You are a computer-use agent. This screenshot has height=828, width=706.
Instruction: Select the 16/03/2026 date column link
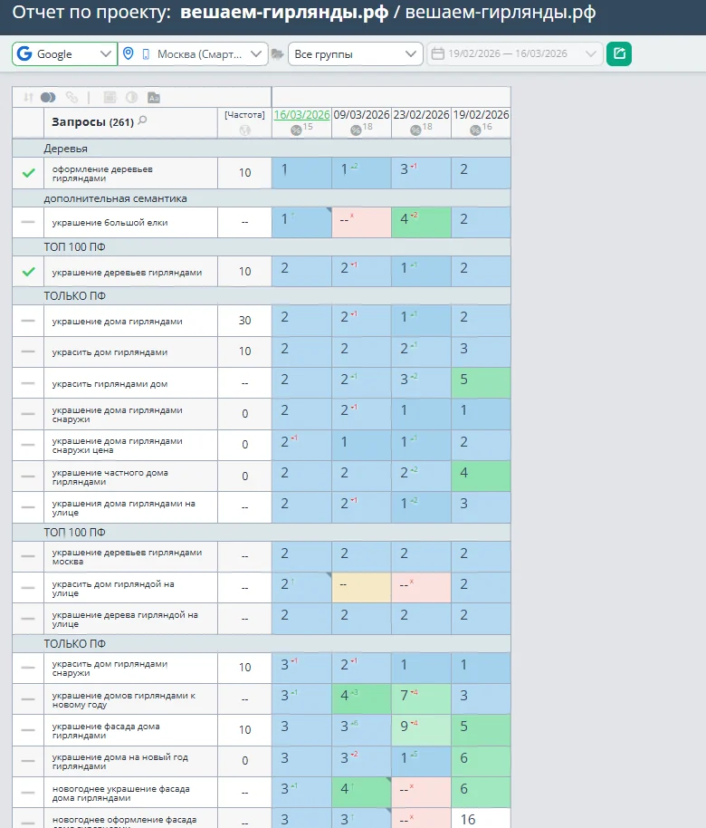pyautogui.click(x=301, y=115)
